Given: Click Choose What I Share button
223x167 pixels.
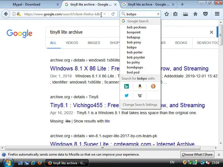Looking at the screenshot, I should pyautogui.click(x=197, y=154).
